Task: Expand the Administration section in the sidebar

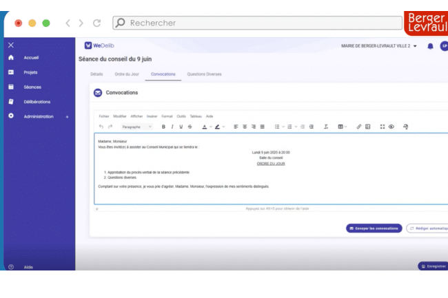Action: point(67,116)
